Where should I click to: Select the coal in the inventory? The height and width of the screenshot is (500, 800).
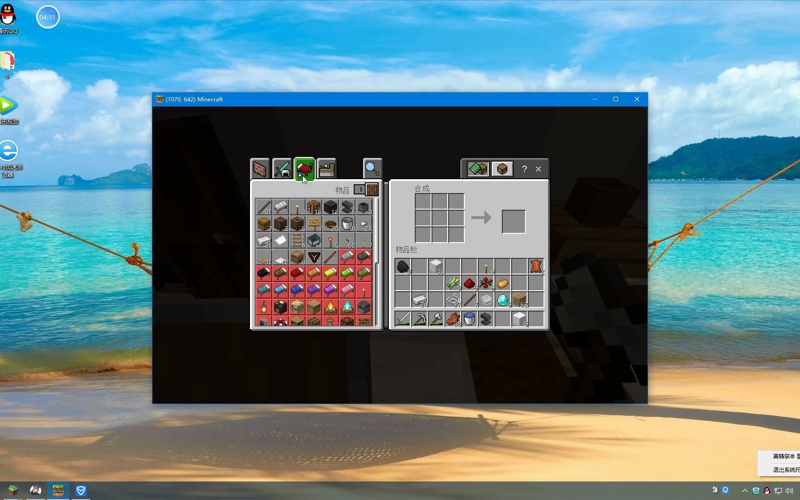tap(403, 267)
